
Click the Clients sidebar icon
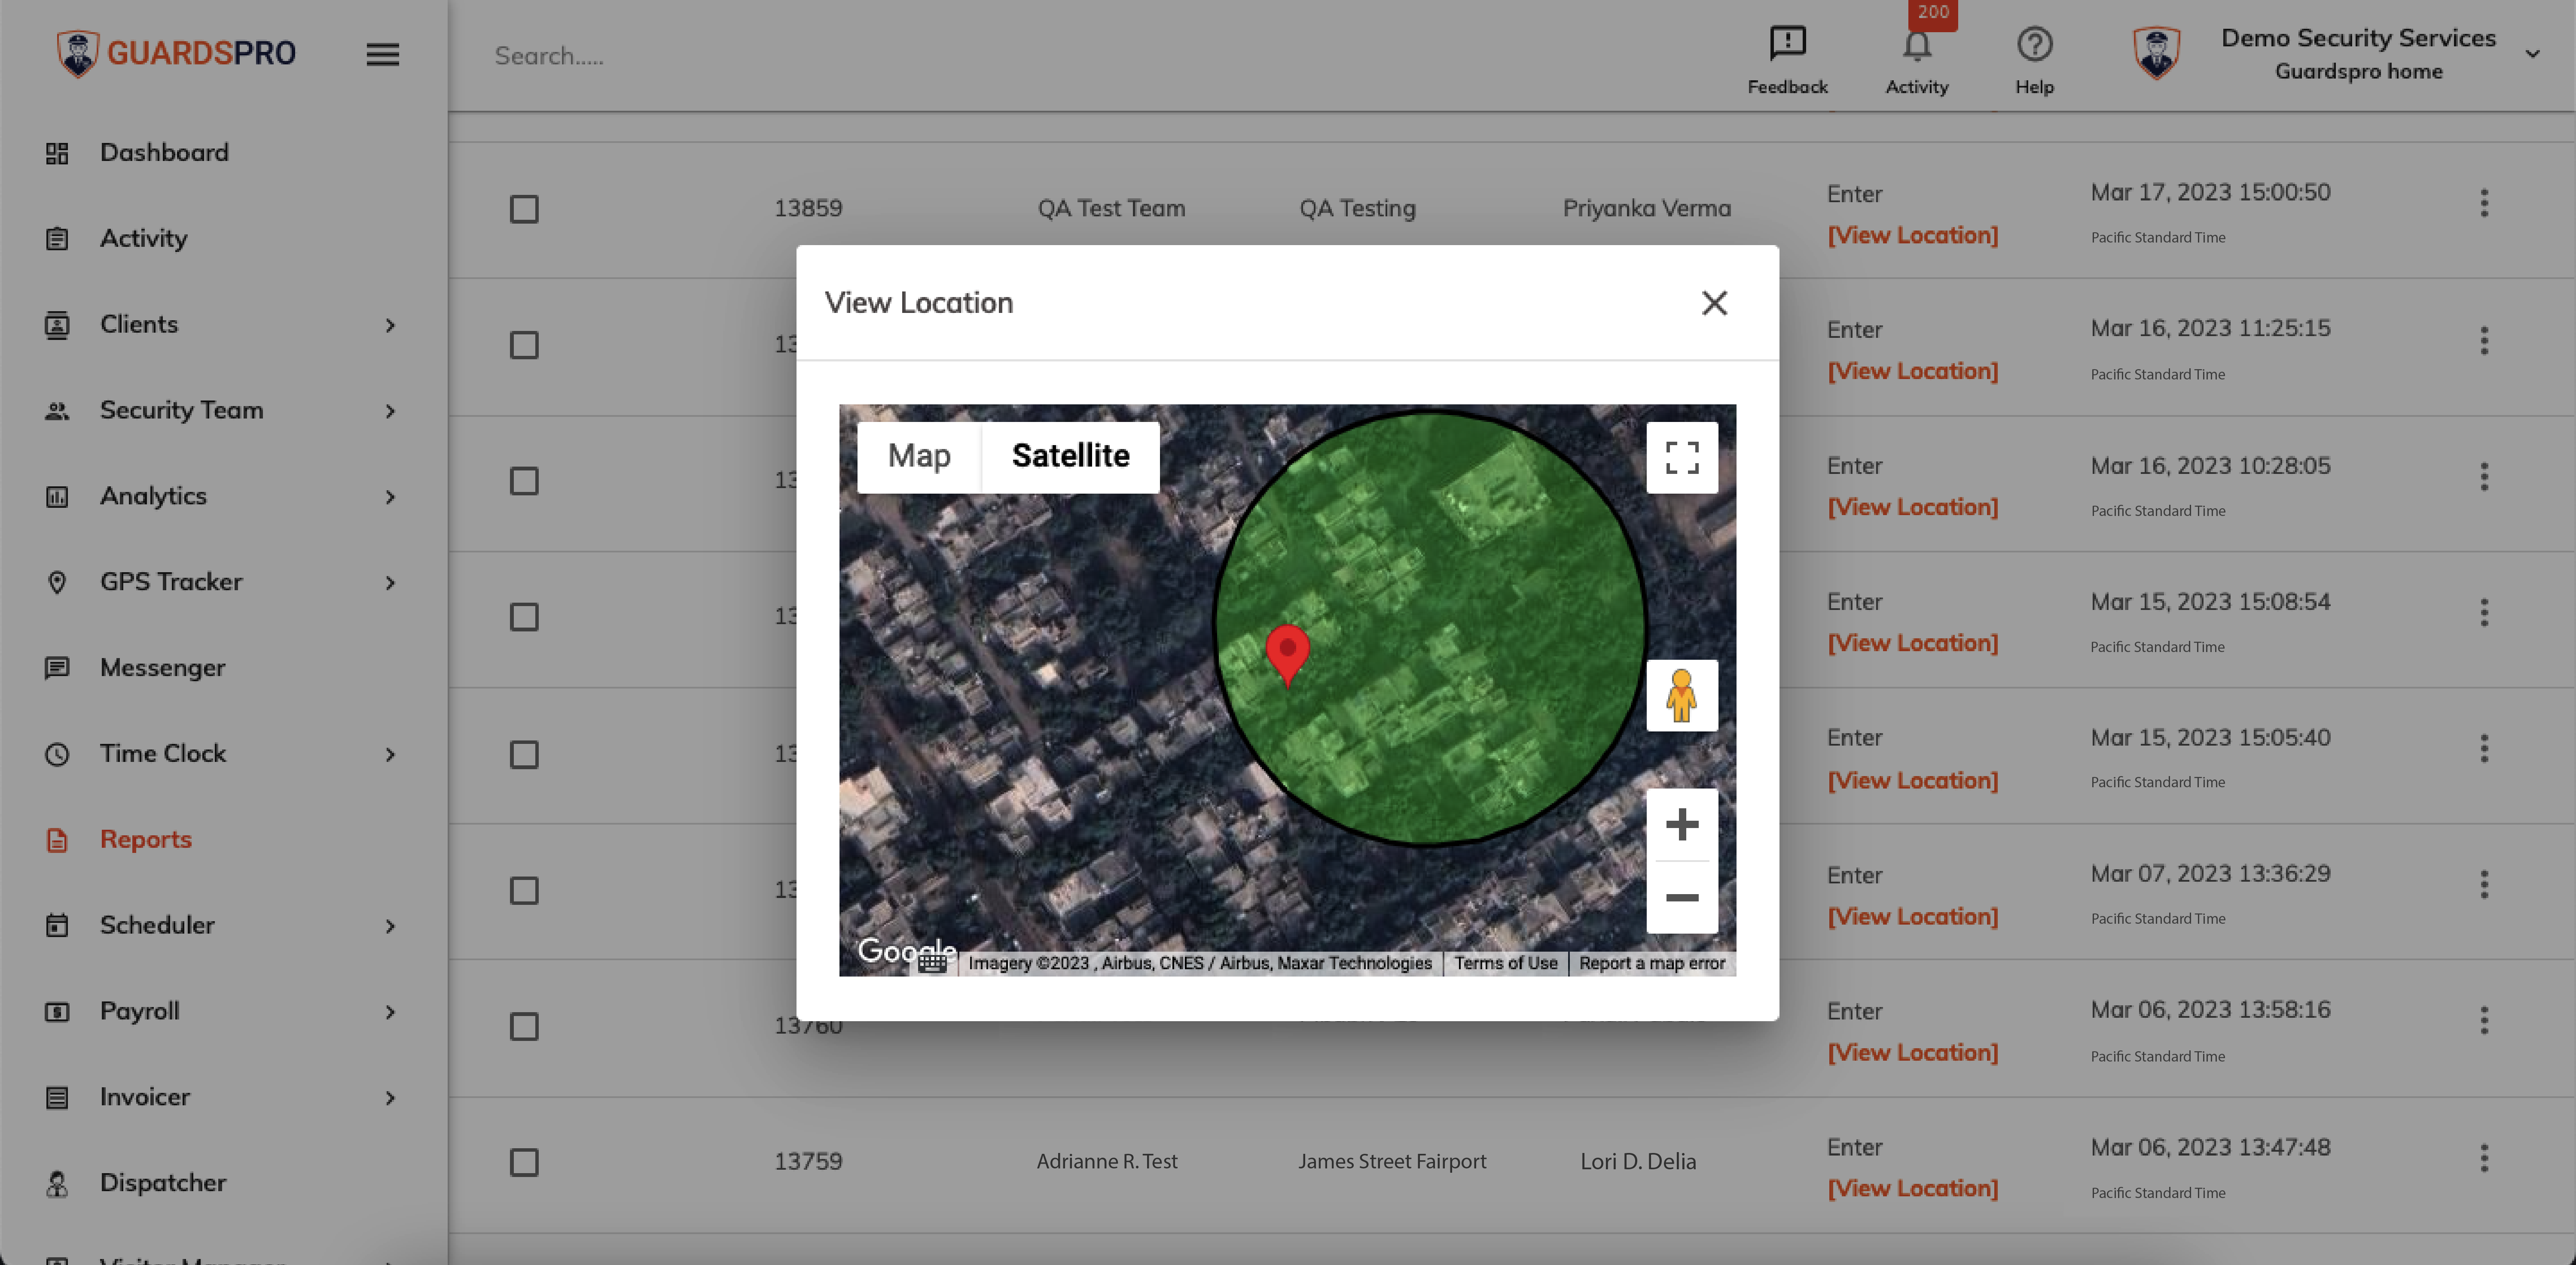point(57,326)
